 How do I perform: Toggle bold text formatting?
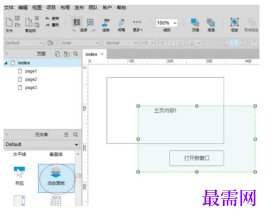click(162, 43)
